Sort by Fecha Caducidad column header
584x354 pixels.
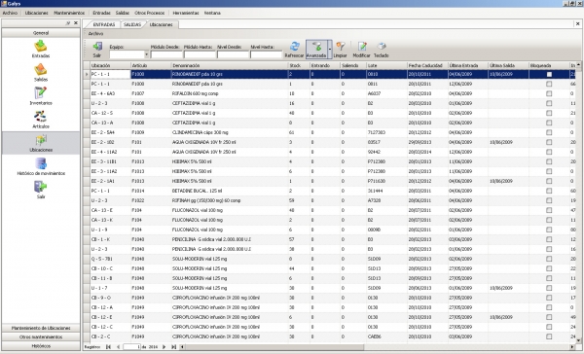(x=427, y=65)
